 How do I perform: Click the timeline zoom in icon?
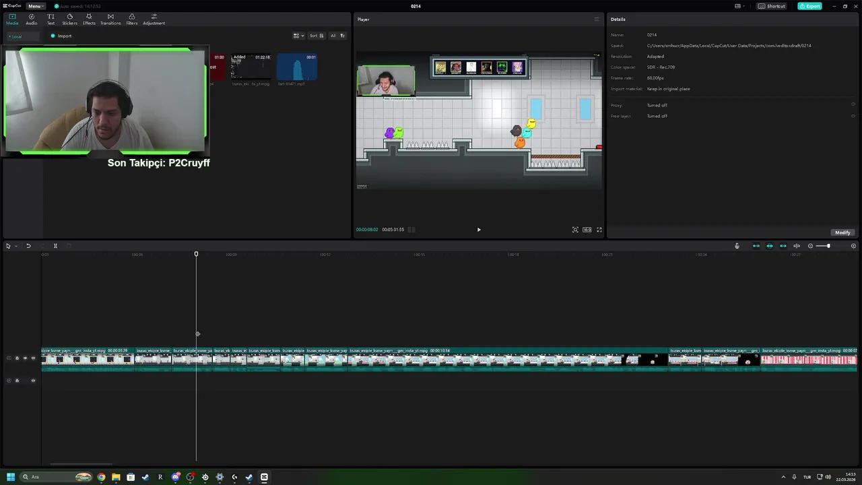853,246
